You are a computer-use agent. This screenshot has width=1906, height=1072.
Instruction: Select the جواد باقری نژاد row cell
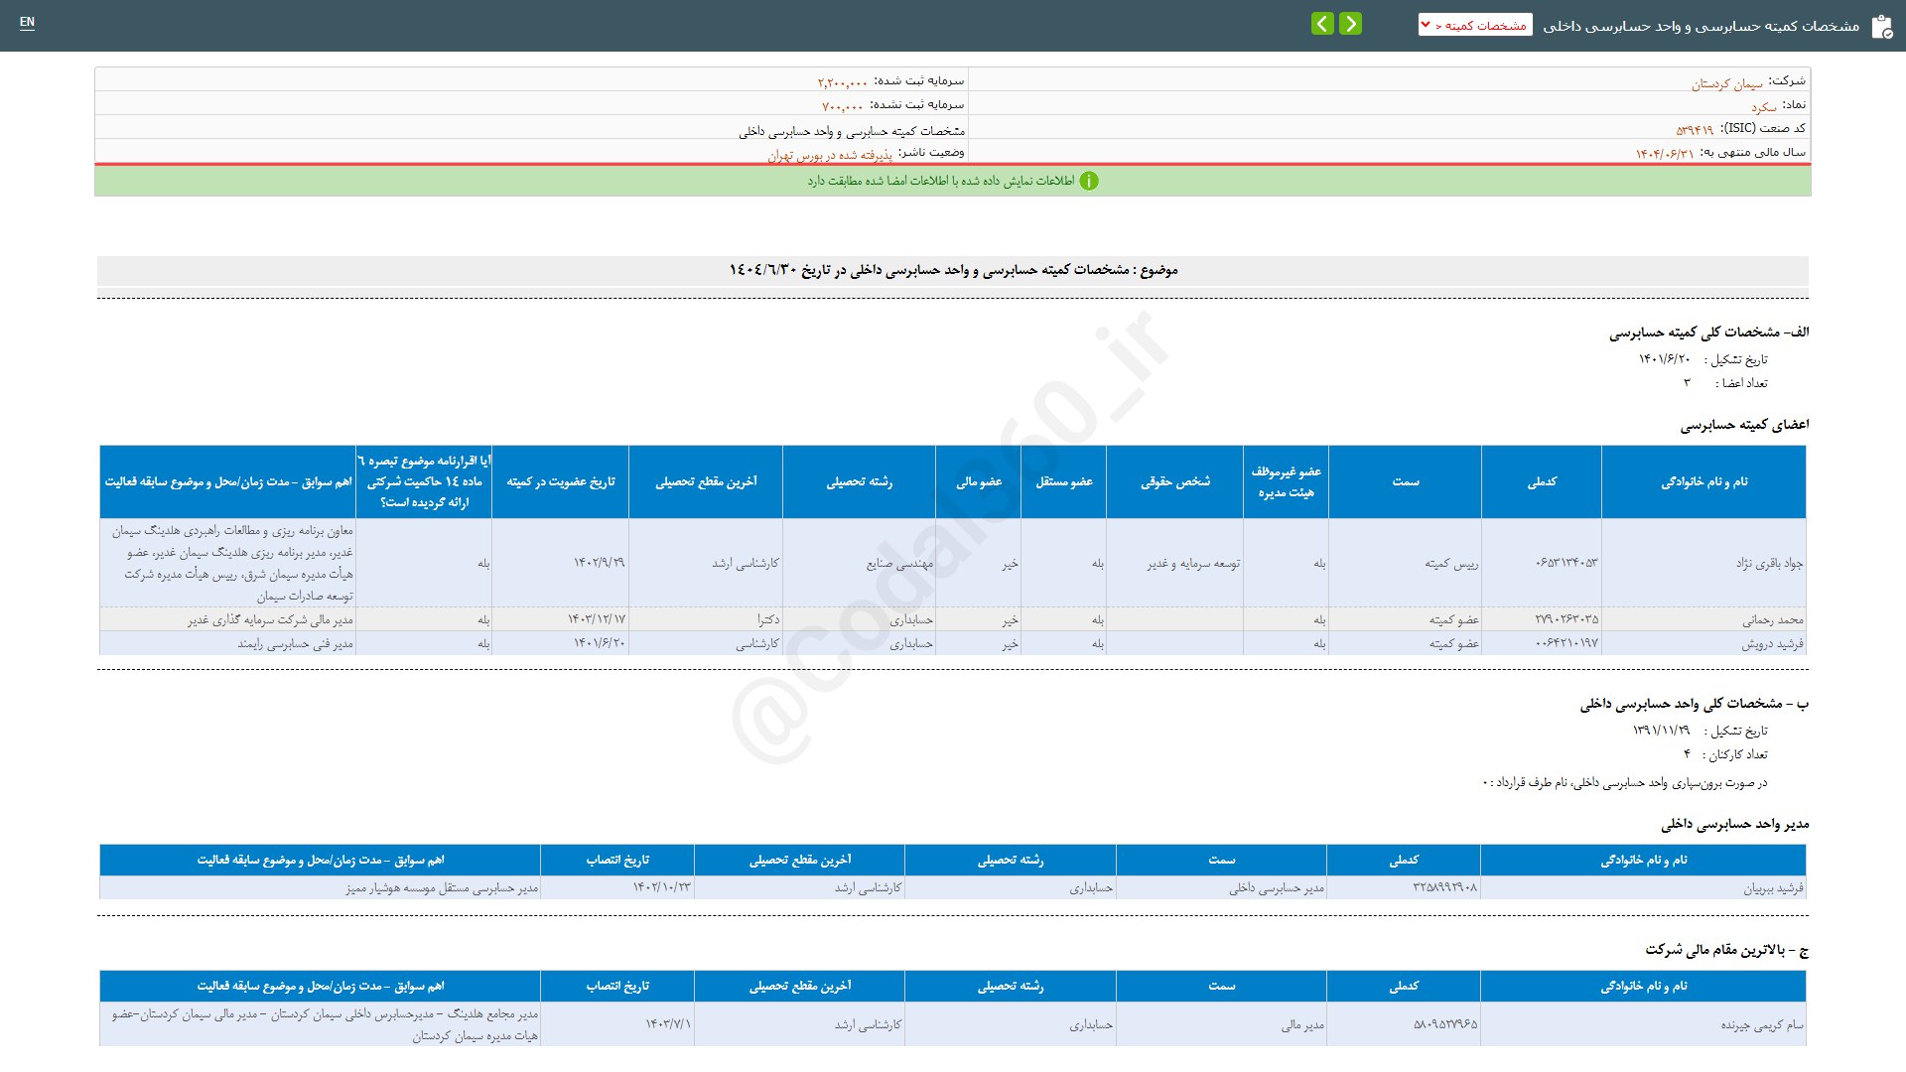1768,563
